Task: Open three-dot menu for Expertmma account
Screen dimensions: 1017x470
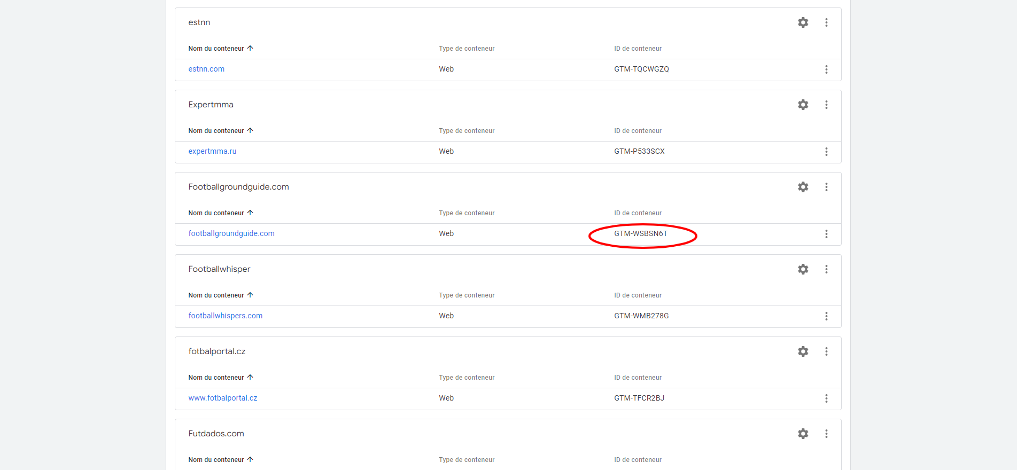Action: pyautogui.click(x=826, y=105)
